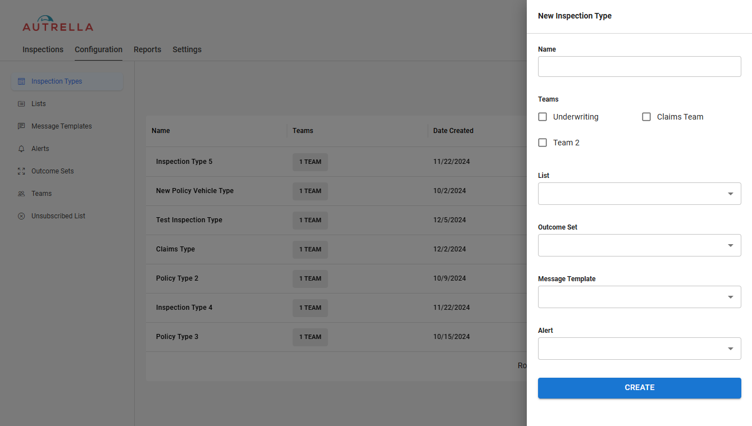Click the Alerts bell icon
The height and width of the screenshot is (426, 752).
pos(21,149)
